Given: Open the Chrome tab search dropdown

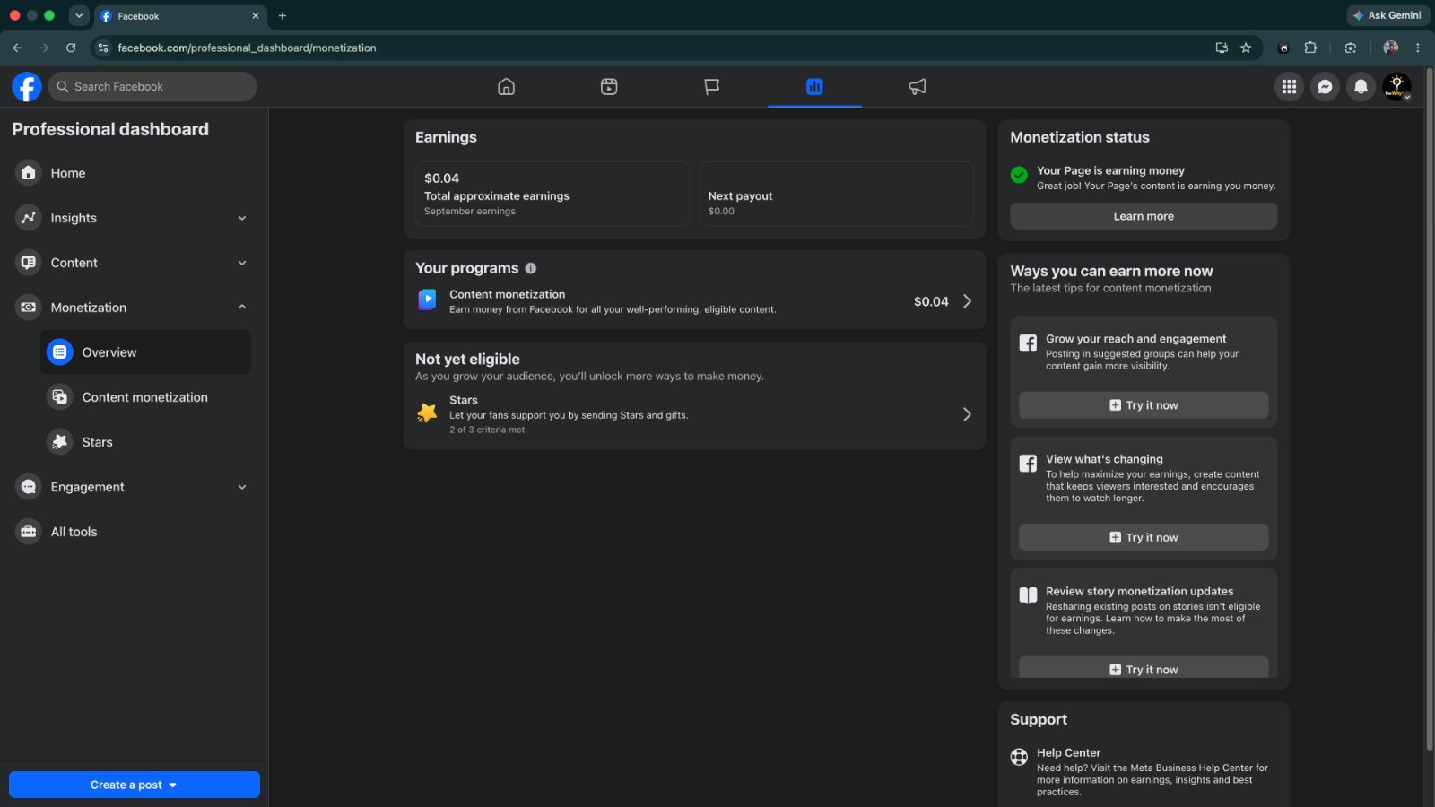Looking at the screenshot, I should [x=79, y=15].
